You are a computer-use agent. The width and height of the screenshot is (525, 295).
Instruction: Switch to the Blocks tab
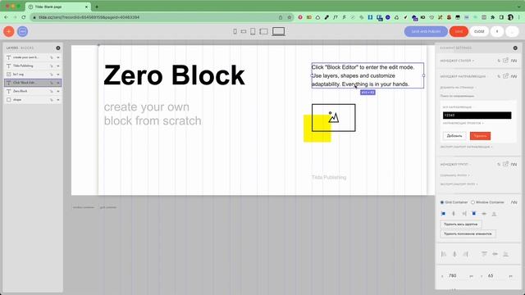tap(27, 48)
